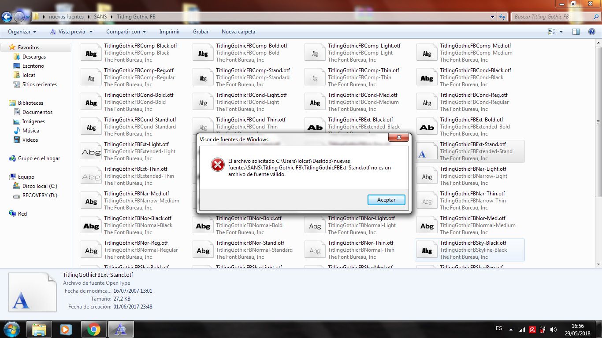Click Titling Gothic FB breadcrumb segment
Viewport: 602px width, 338px height.
tap(136, 17)
